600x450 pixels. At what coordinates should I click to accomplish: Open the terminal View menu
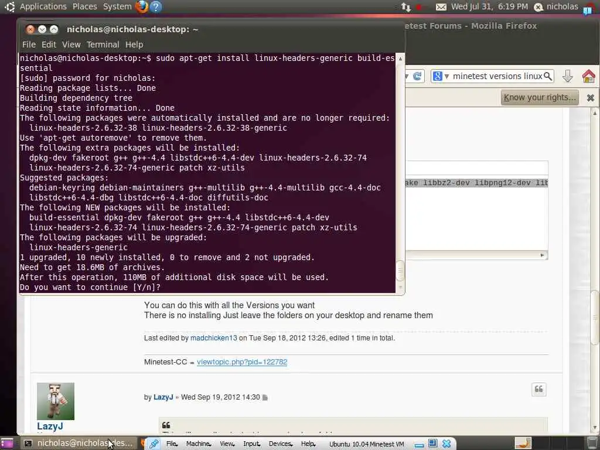(x=71, y=45)
